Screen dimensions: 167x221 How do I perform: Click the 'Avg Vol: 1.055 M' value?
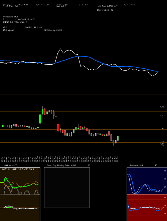click(x=107, y=6)
